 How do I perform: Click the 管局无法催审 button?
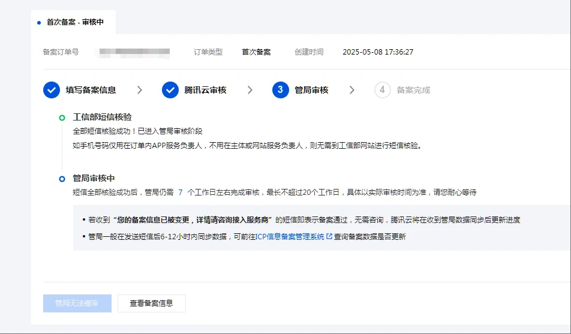(x=77, y=303)
